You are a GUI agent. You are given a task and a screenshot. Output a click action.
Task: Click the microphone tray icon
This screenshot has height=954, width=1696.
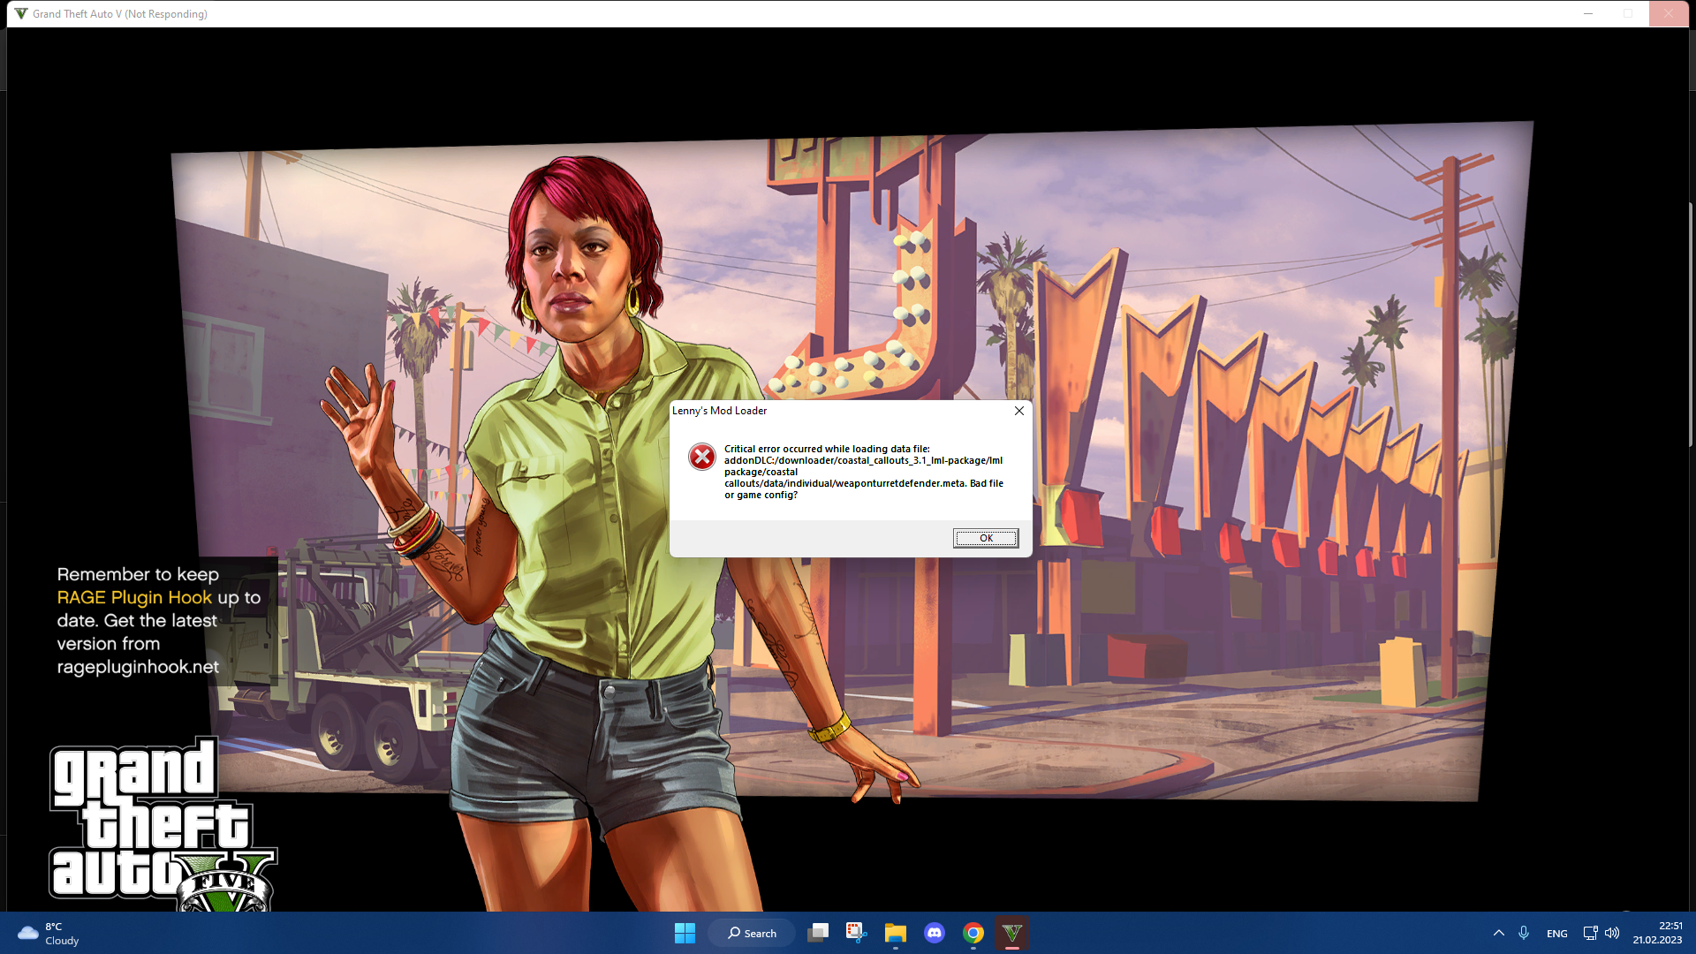[1524, 933]
